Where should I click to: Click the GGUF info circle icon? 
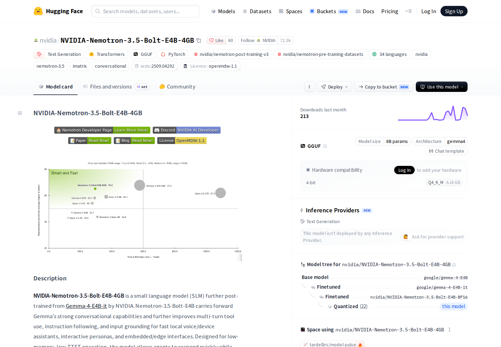click(x=325, y=146)
